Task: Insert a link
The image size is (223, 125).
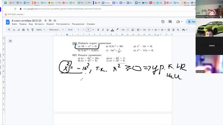Action: point(123,30)
